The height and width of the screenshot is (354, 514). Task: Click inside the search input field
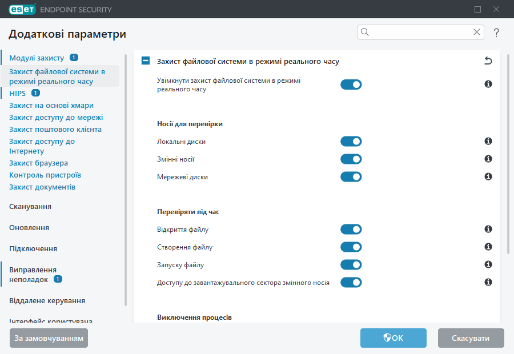(420, 33)
